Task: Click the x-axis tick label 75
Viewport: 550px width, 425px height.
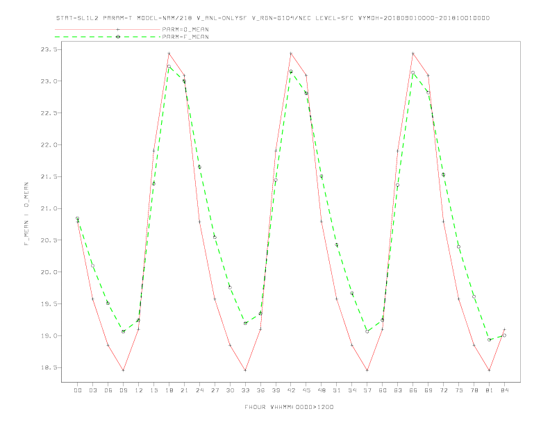Action: [x=459, y=390]
